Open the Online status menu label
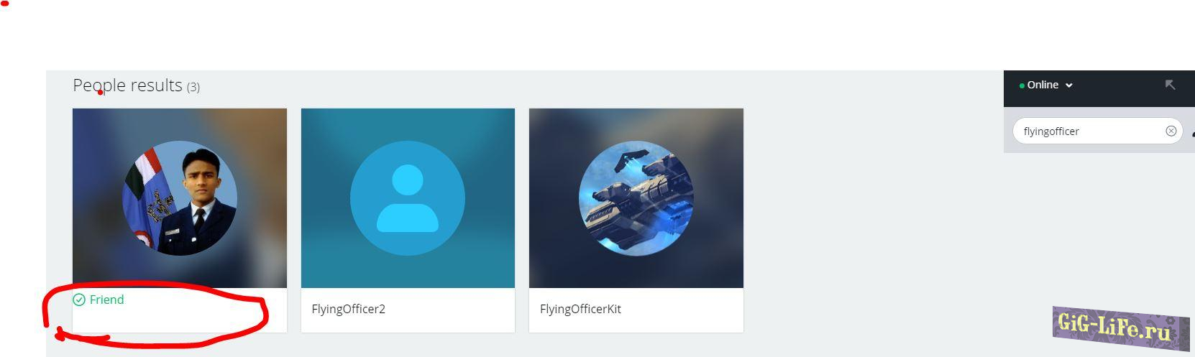1195x357 pixels. [x=1043, y=85]
